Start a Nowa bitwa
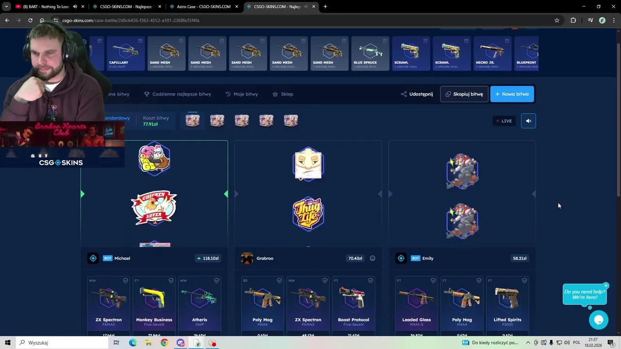Viewport: 621px width, 349px height. point(512,94)
